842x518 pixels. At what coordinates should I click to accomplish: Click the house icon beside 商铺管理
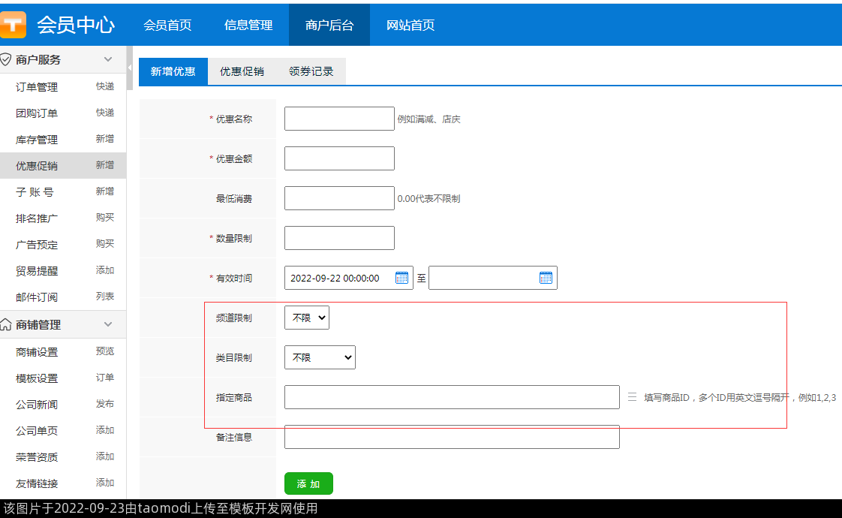coord(6,325)
